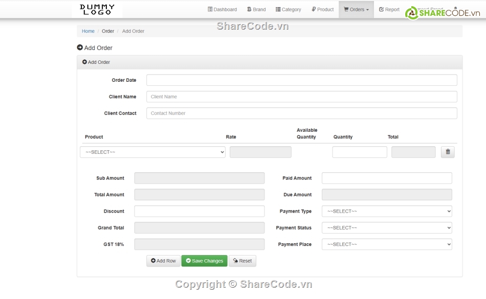The height and width of the screenshot is (299, 486).
Task: Click the Discount input box
Action: [x=199, y=211]
